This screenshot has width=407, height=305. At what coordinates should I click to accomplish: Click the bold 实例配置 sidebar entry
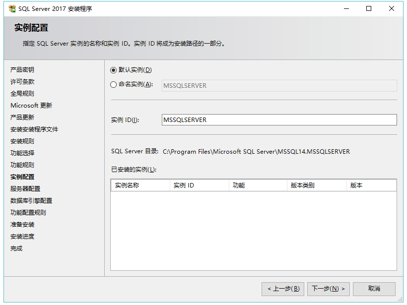(x=22, y=177)
